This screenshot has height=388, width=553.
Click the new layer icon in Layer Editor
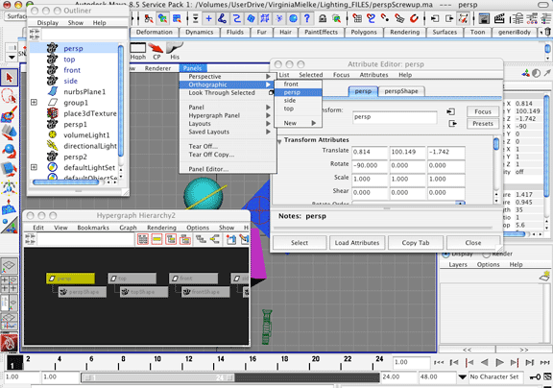click(545, 277)
